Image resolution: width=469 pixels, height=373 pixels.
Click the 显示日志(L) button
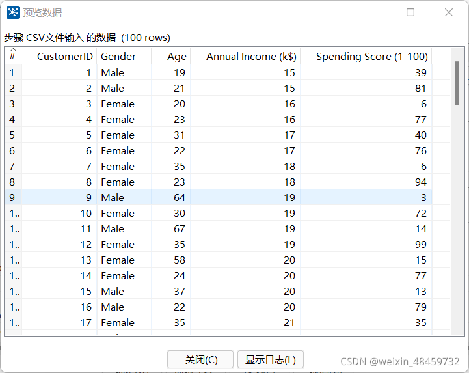[x=271, y=359]
